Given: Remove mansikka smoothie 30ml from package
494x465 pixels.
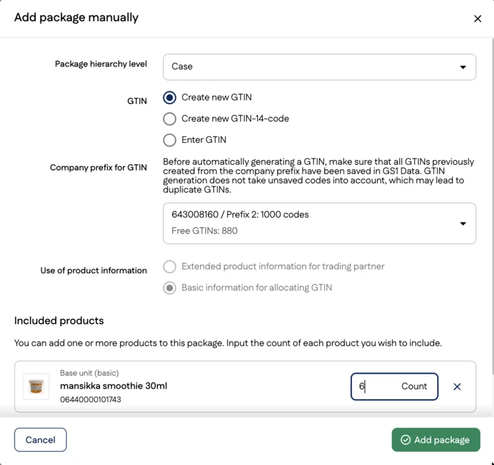Looking at the screenshot, I should point(457,387).
